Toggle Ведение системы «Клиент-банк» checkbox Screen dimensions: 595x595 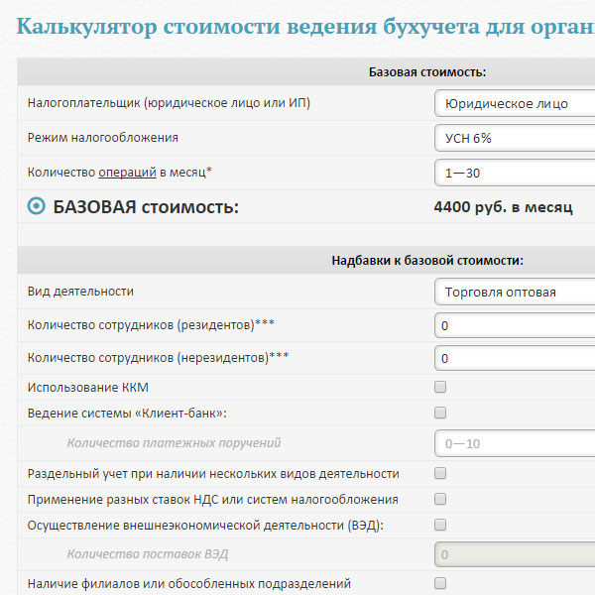[x=440, y=413]
